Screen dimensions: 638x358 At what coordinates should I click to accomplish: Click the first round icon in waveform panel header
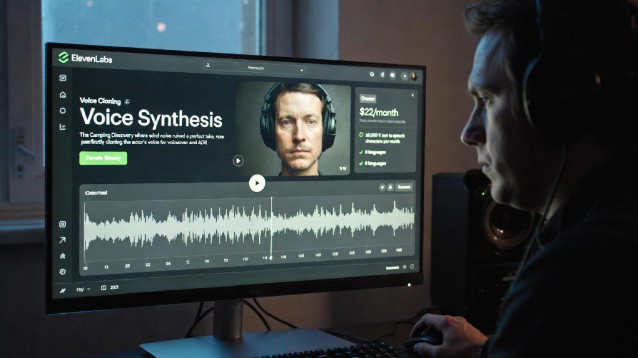coord(382,187)
